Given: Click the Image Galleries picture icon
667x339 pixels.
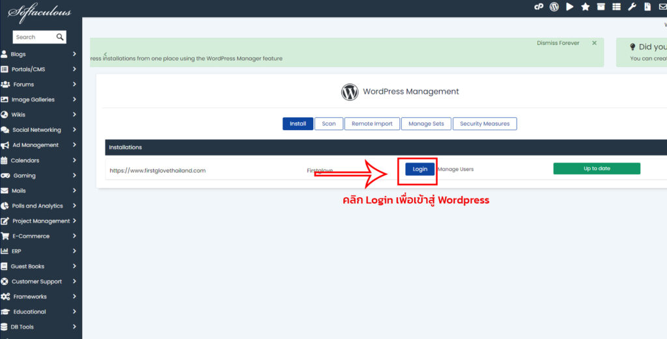Looking at the screenshot, I should [x=5, y=100].
